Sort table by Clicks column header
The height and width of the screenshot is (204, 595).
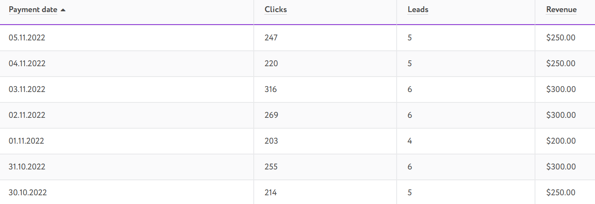coord(275,10)
